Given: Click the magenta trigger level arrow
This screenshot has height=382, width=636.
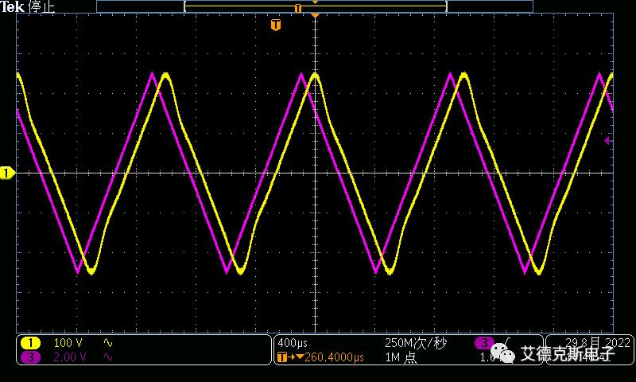Looking at the screenshot, I should point(607,140).
